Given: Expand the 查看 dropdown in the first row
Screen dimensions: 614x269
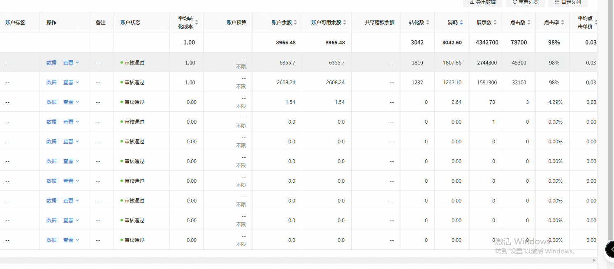Looking at the screenshot, I should tap(71, 62).
